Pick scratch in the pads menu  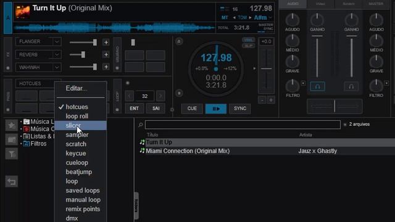coord(76,144)
